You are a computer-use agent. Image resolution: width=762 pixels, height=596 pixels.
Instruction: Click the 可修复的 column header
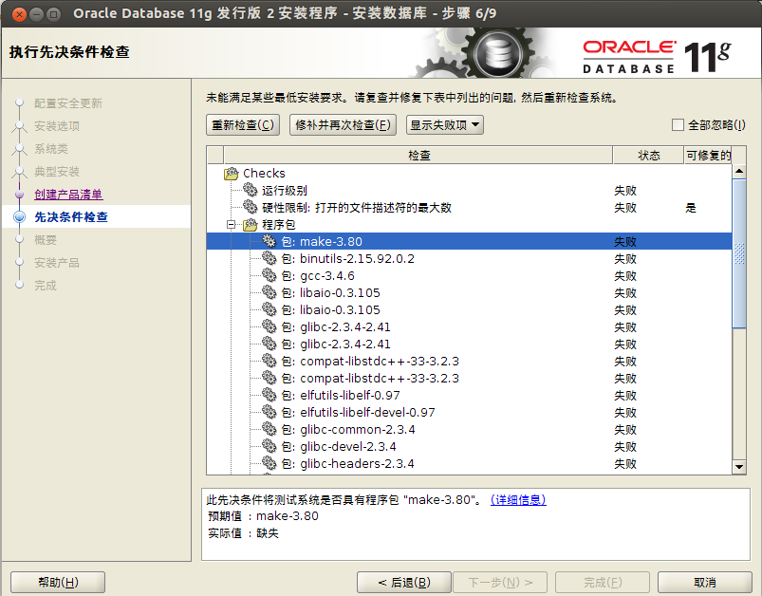point(708,155)
